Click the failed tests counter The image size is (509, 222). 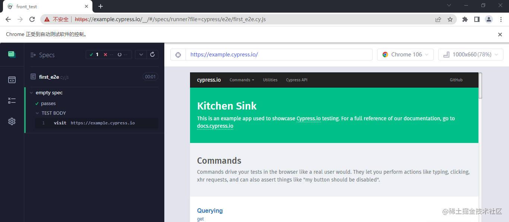pos(108,55)
